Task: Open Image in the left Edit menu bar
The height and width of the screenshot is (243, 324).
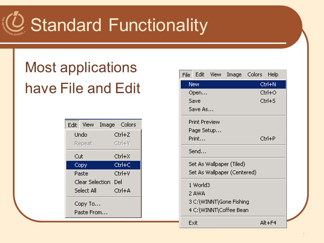Action: (x=107, y=125)
